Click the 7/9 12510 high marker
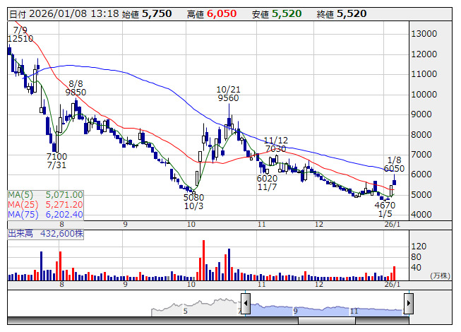This screenshot has width=461, height=332. (20, 35)
